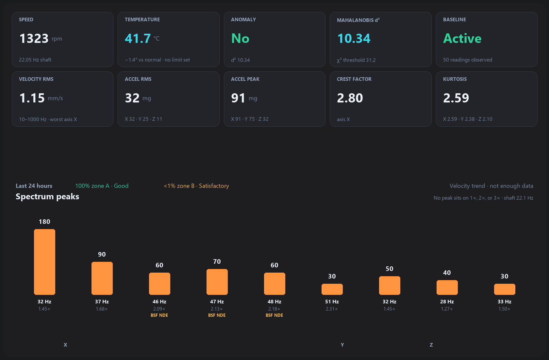Click the Accel Peak value 91 mg
This screenshot has width=549, height=360.
point(244,98)
